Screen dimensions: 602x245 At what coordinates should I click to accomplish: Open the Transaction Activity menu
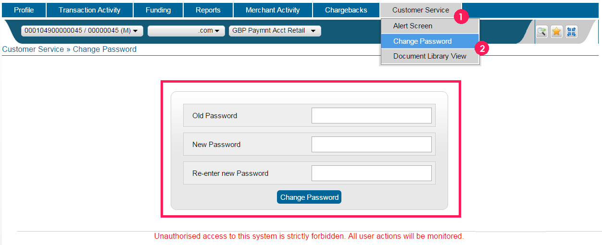pyautogui.click(x=89, y=10)
